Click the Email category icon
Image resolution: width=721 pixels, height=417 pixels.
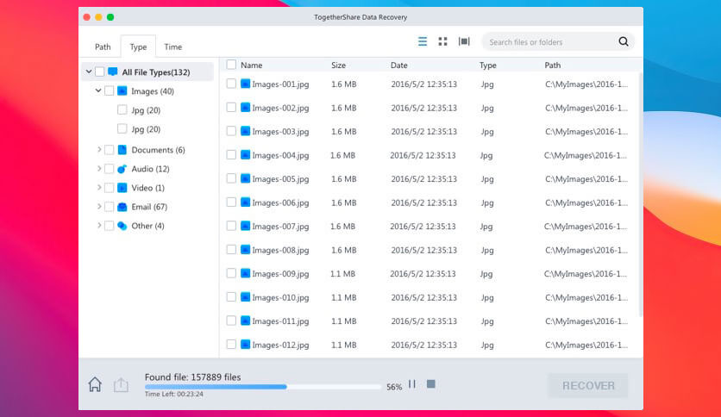[122, 207]
